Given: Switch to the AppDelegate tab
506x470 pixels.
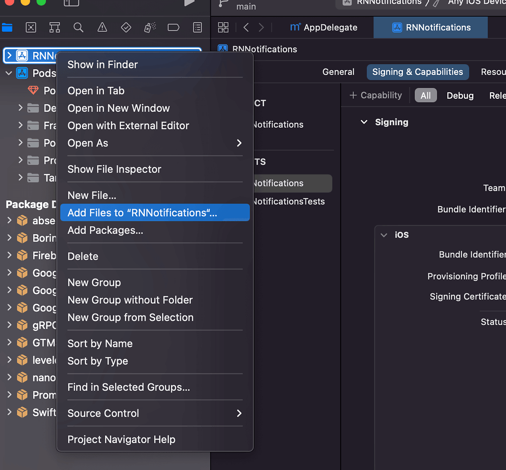Looking at the screenshot, I should tap(324, 27).
